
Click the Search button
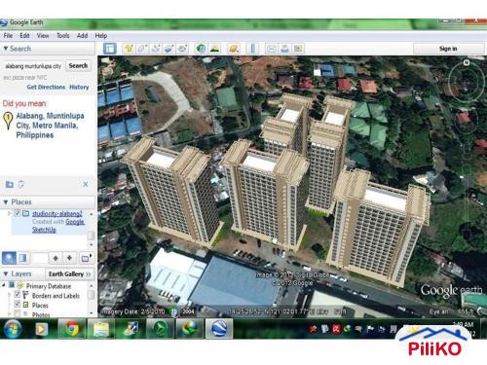tap(78, 65)
